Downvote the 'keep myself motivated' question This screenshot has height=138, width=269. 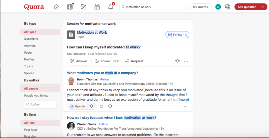pos(177,61)
